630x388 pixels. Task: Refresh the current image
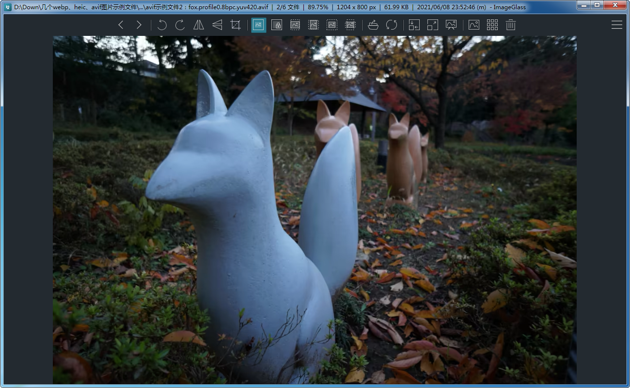click(392, 25)
